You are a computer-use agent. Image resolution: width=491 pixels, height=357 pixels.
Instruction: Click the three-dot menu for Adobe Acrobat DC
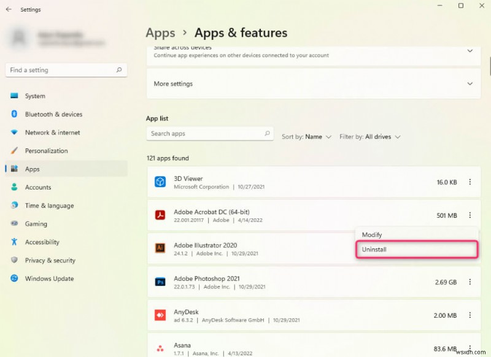coord(470,215)
